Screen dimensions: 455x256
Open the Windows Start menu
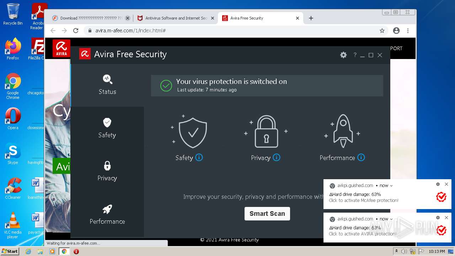coord(10,251)
